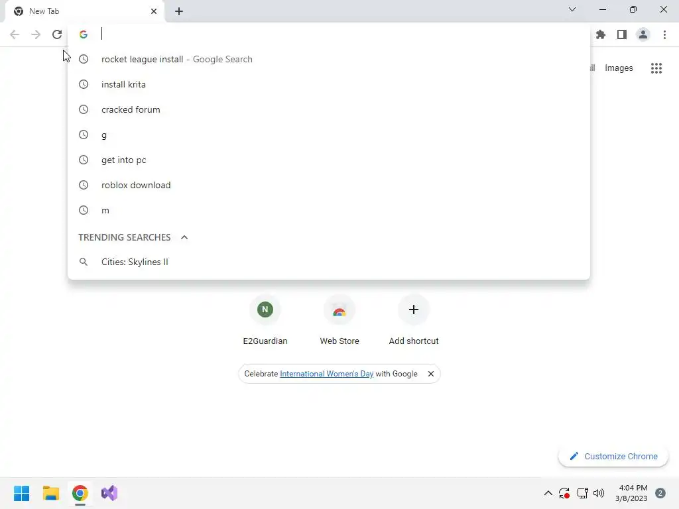This screenshot has width=679, height=509.
Task: Go forward with the forward arrow
Action: 36,34
